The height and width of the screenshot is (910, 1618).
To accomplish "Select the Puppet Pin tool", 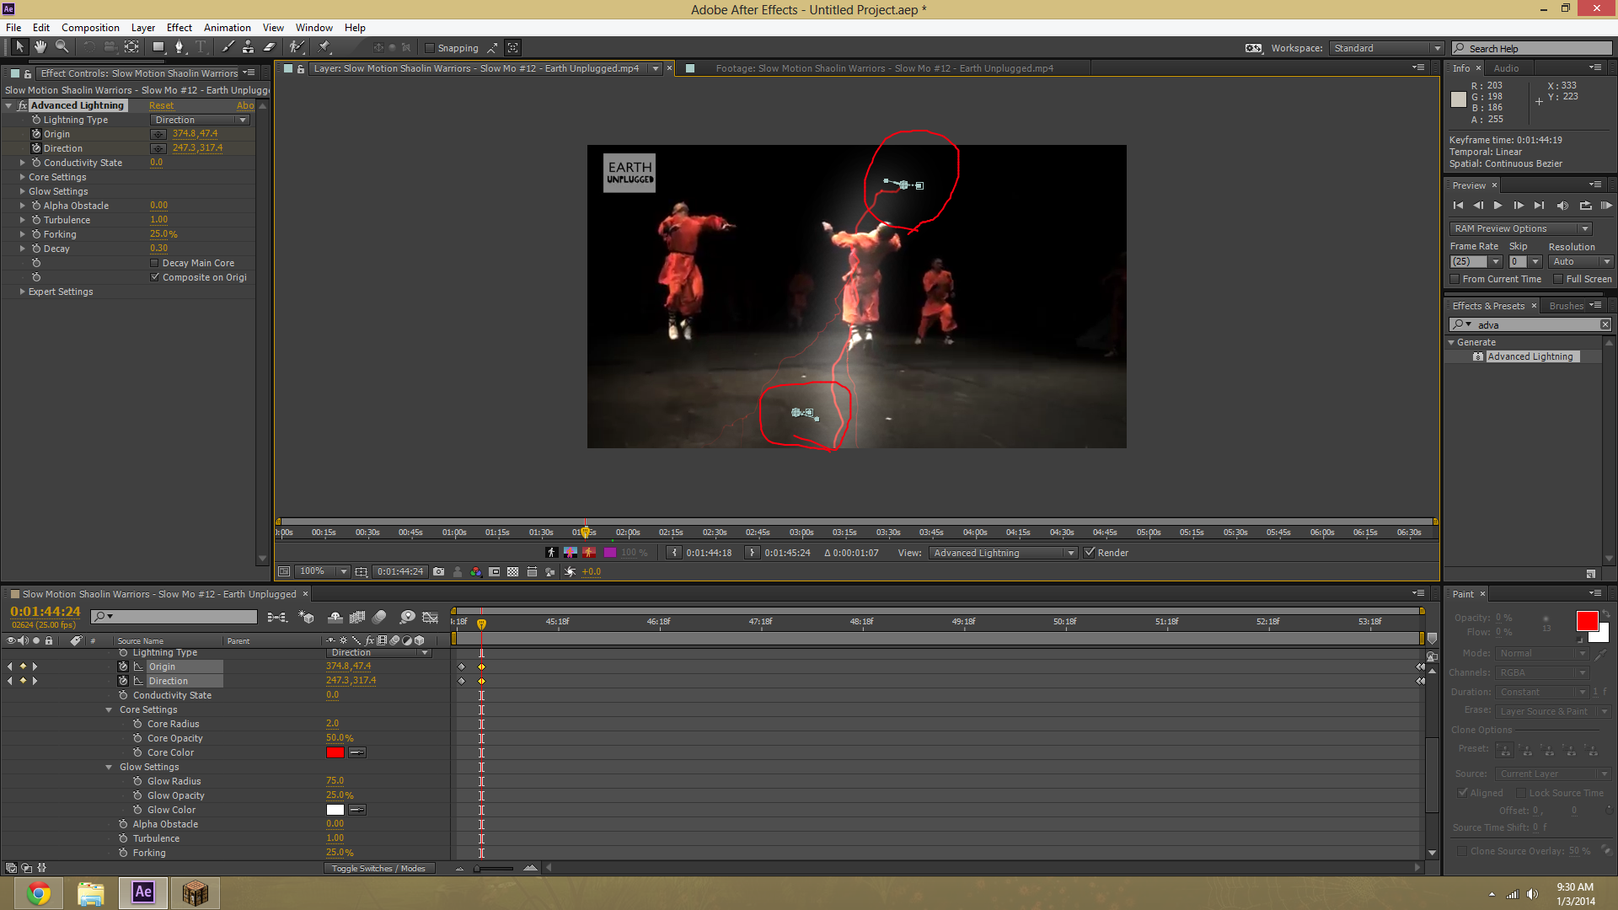I will (x=324, y=47).
